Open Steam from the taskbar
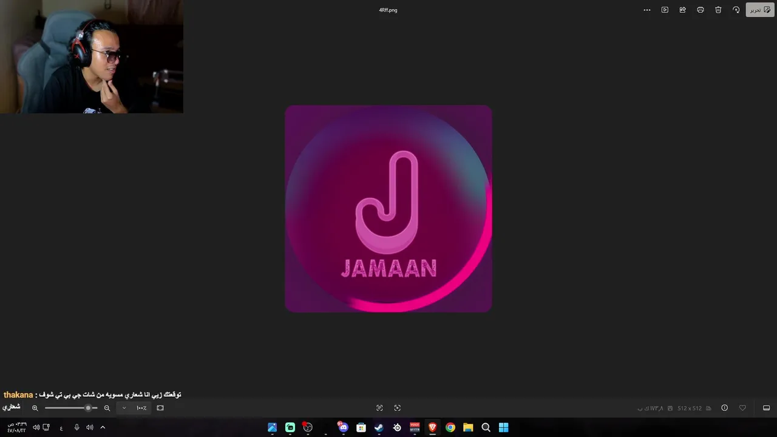777x437 pixels. point(379,427)
